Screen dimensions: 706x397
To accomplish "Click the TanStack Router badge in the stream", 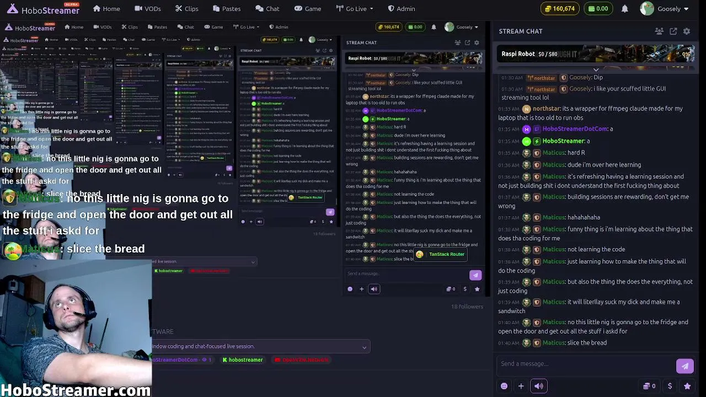I will 441,254.
